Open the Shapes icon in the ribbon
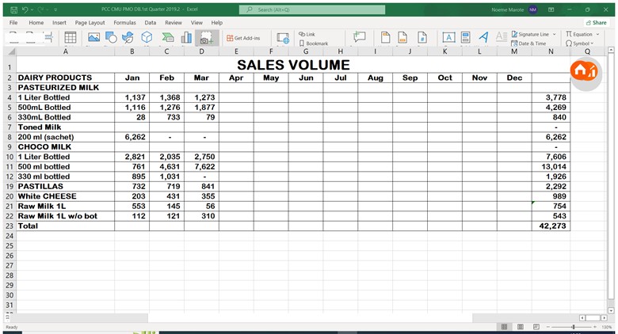The width and height of the screenshot is (618, 334). pyautogui.click(x=111, y=38)
